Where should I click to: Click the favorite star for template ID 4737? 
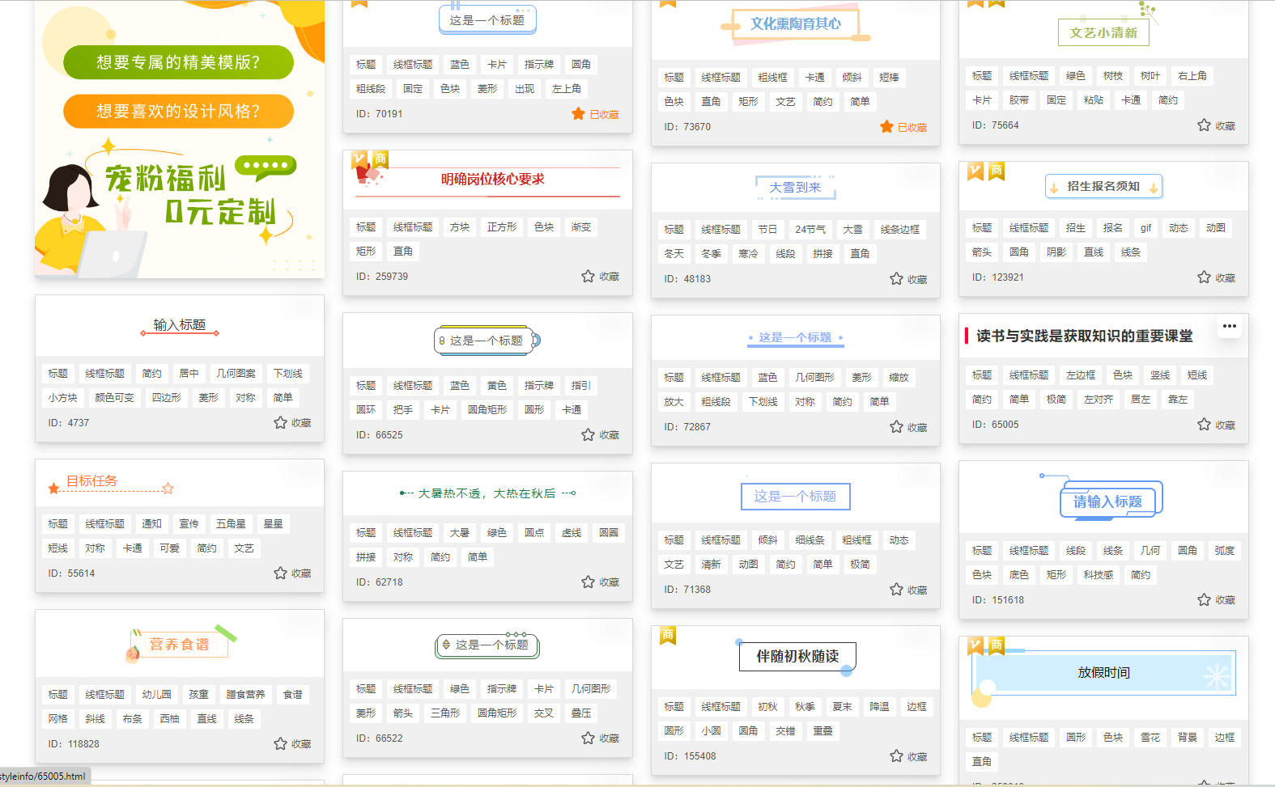[280, 423]
